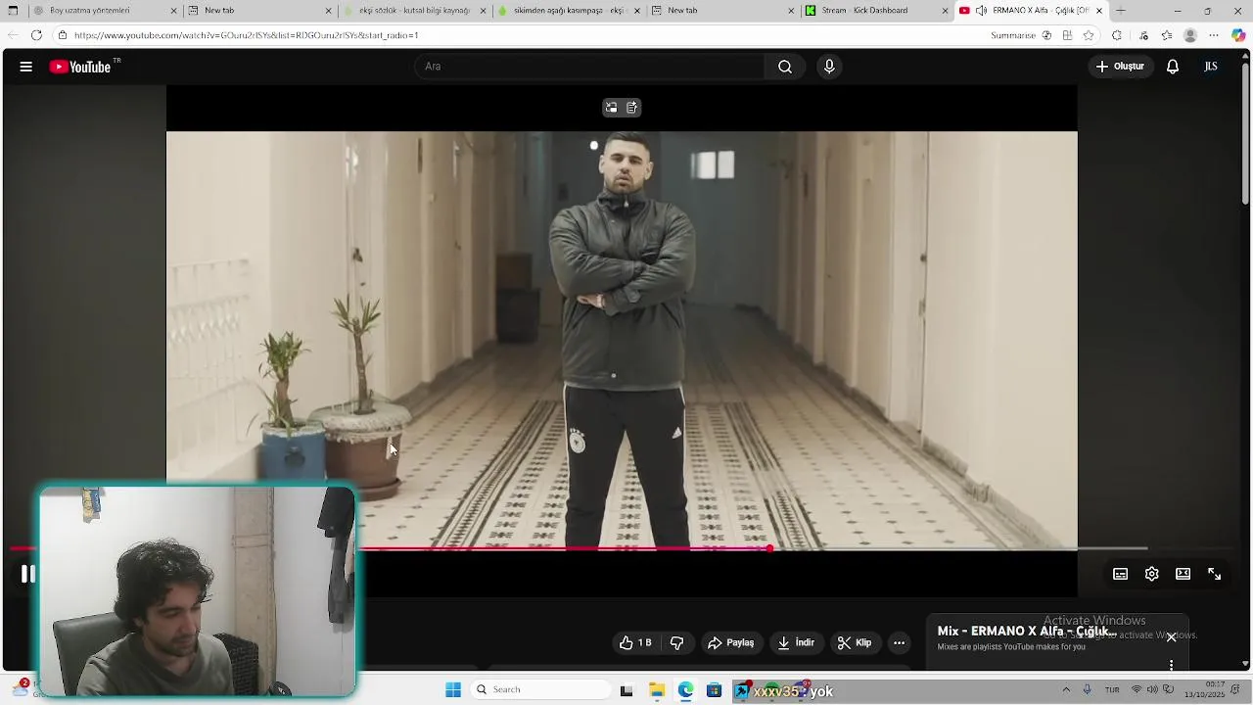Click the TUR keyboard language indicator

1112,690
